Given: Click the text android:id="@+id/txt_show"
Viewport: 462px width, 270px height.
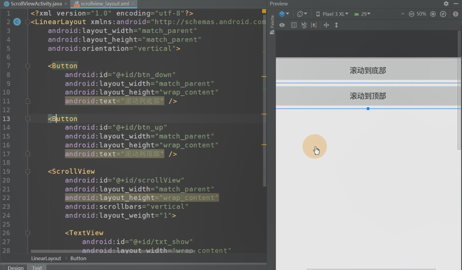Looking at the screenshot, I should (x=137, y=242).
